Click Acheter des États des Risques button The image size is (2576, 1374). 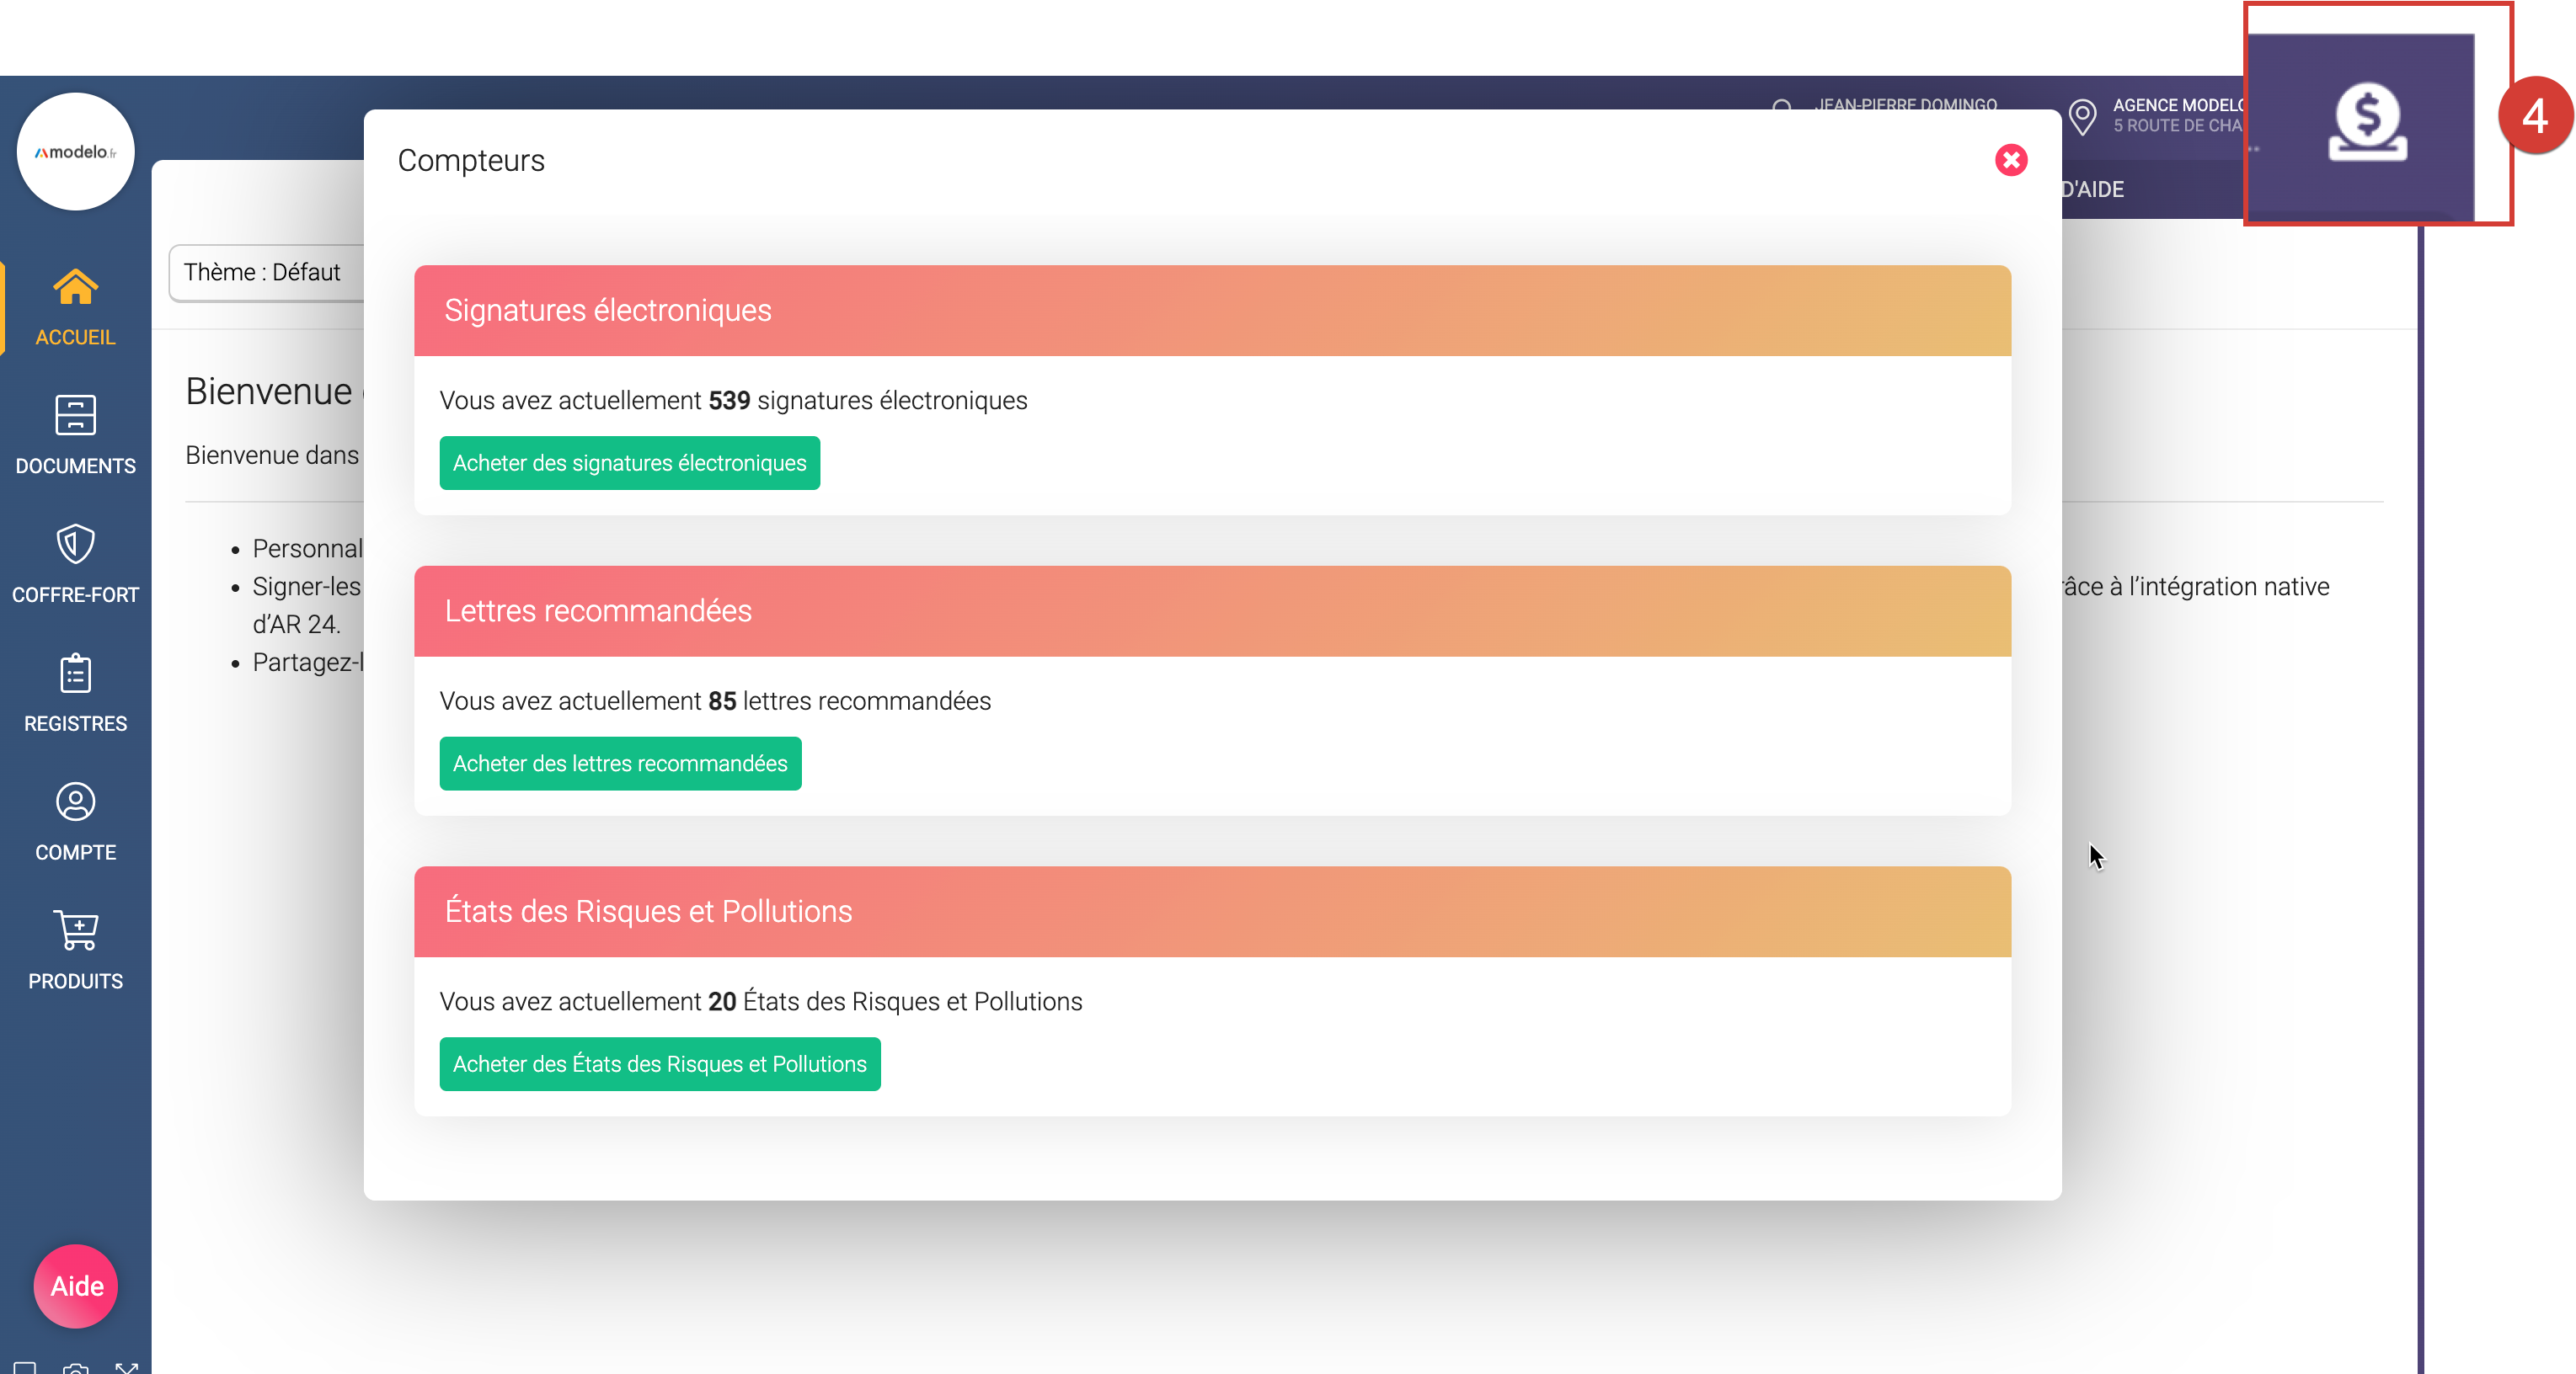point(659,1064)
